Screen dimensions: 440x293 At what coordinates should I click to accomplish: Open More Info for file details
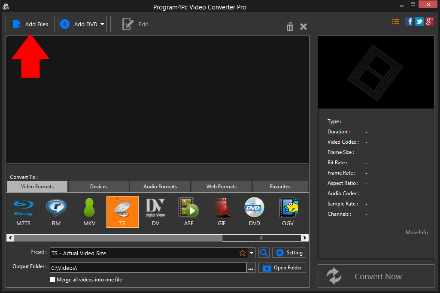416,232
